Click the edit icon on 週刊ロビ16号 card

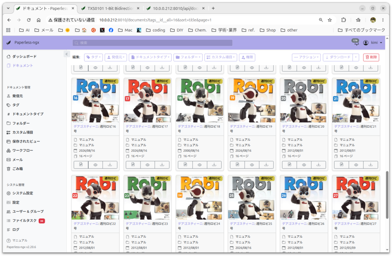[x=81, y=165]
